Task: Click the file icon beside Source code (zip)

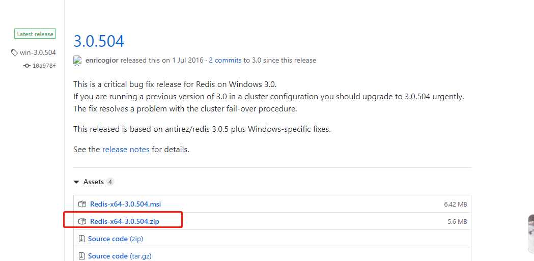Action: [81, 239]
